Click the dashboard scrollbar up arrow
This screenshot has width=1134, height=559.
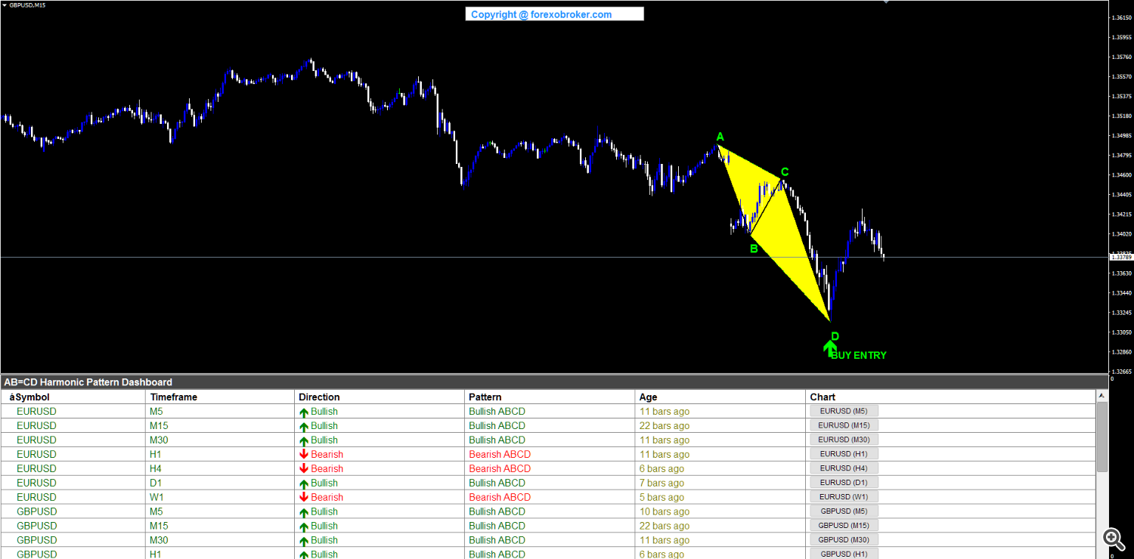[x=1102, y=396]
